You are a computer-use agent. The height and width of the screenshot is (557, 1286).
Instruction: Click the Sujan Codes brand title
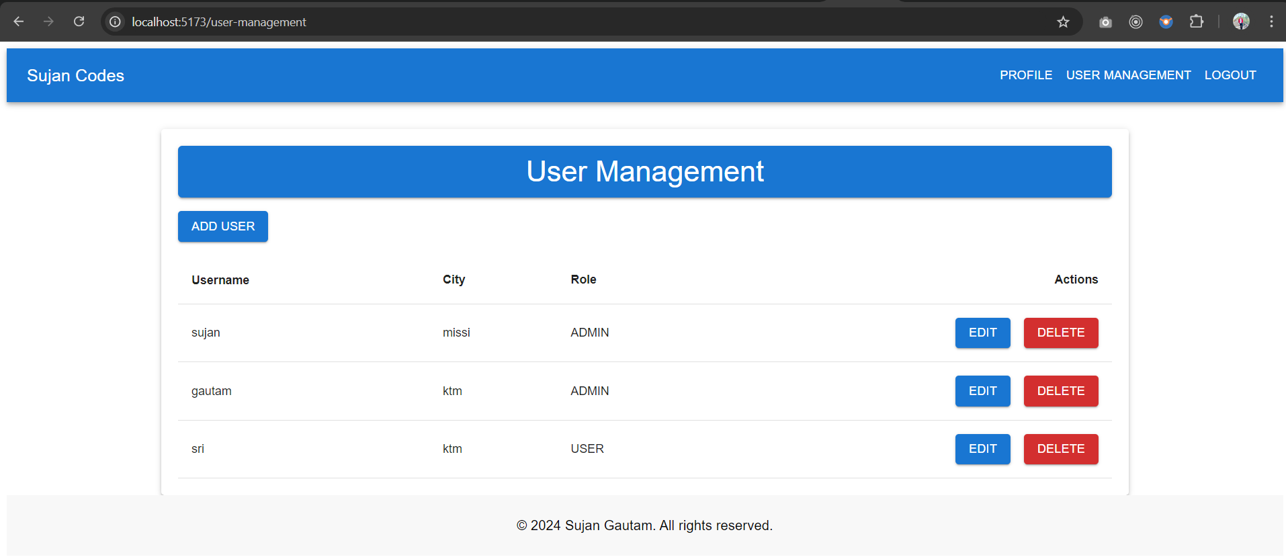[75, 75]
